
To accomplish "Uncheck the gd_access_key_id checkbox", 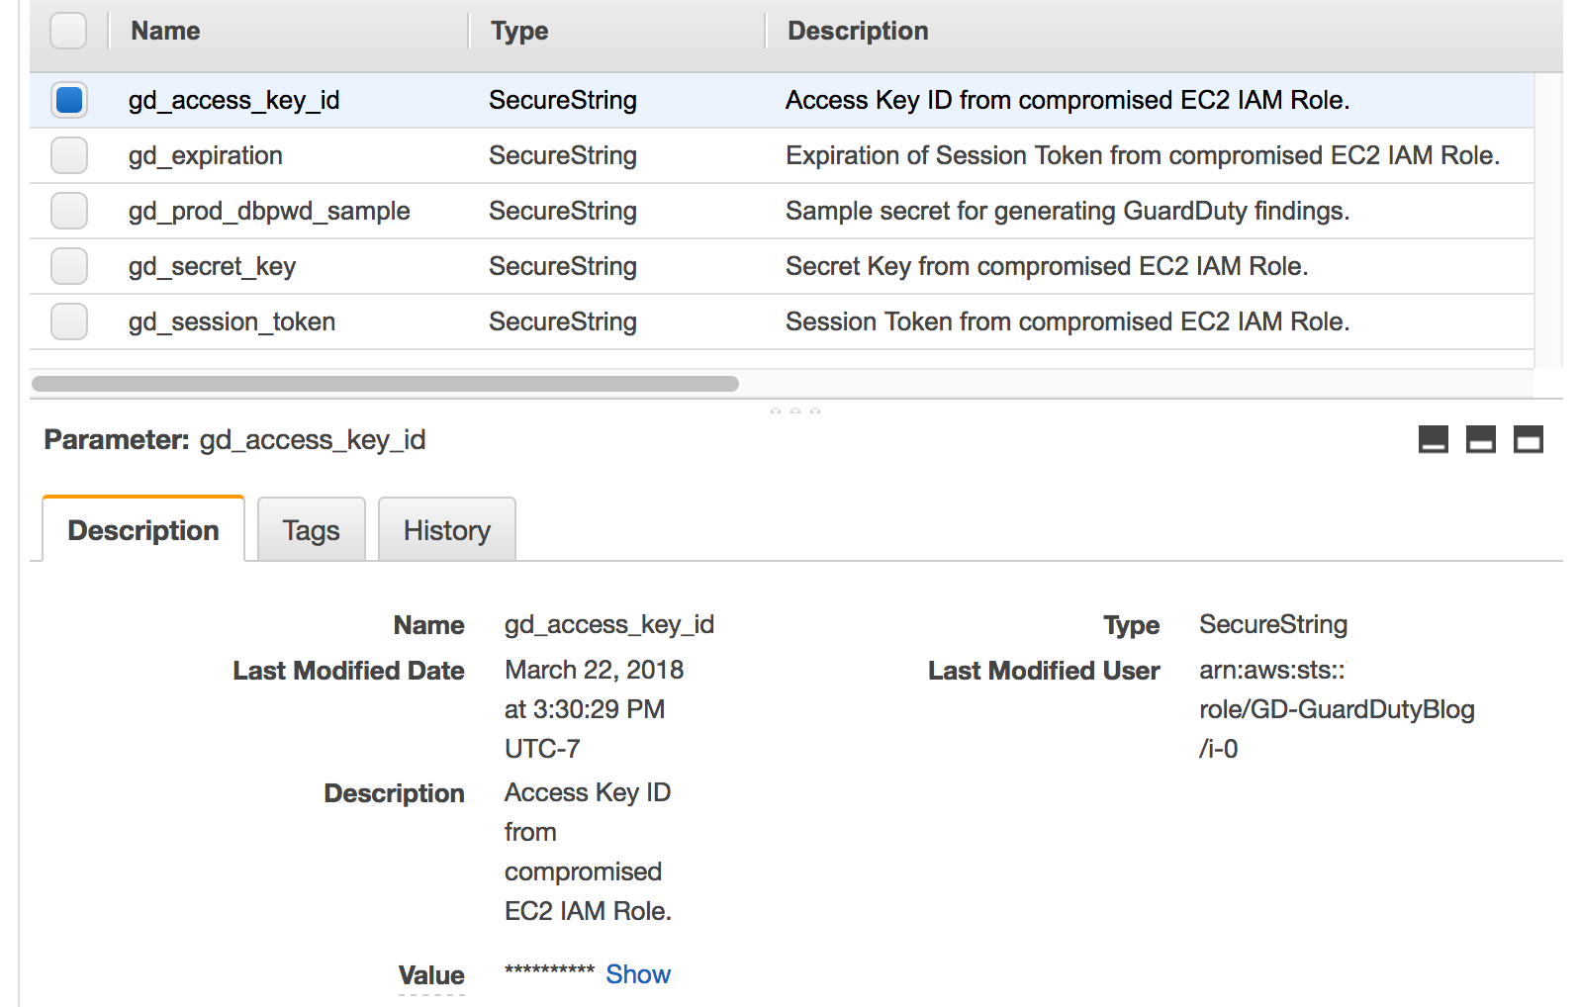I will 69,100.
